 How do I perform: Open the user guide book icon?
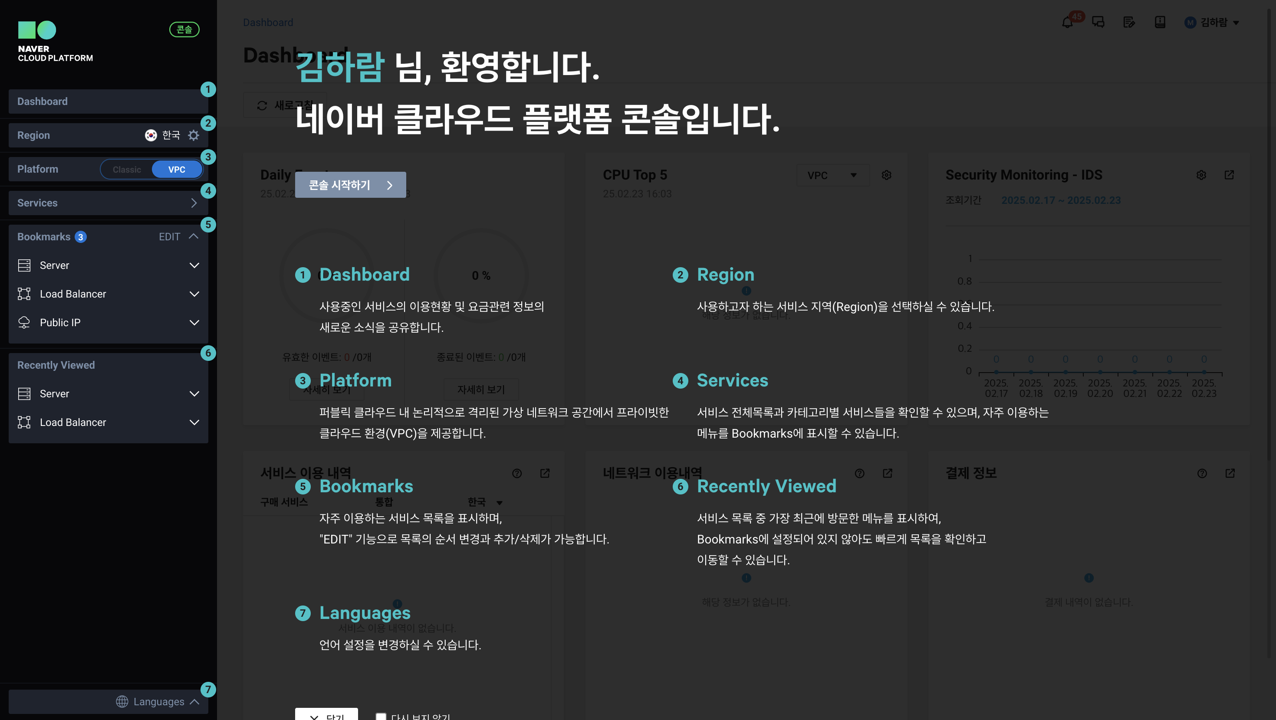[x=1160, y=22]
